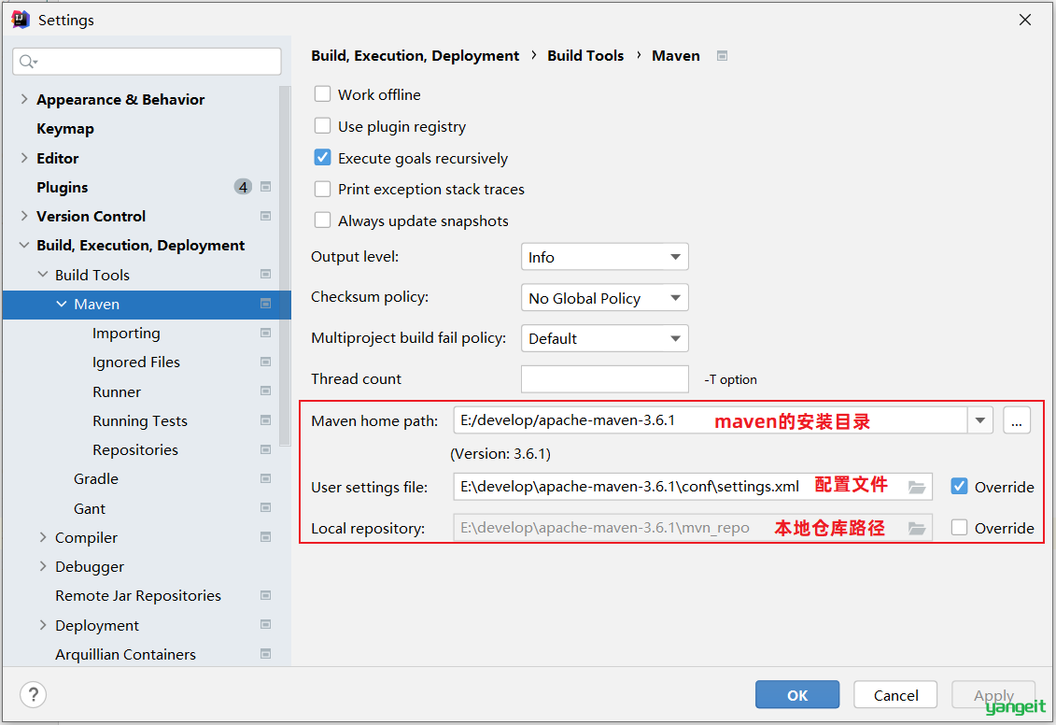Screen dimensions: 1056x725
Task: Click the project-level icon beside Compiler
Action: [265, 537]
